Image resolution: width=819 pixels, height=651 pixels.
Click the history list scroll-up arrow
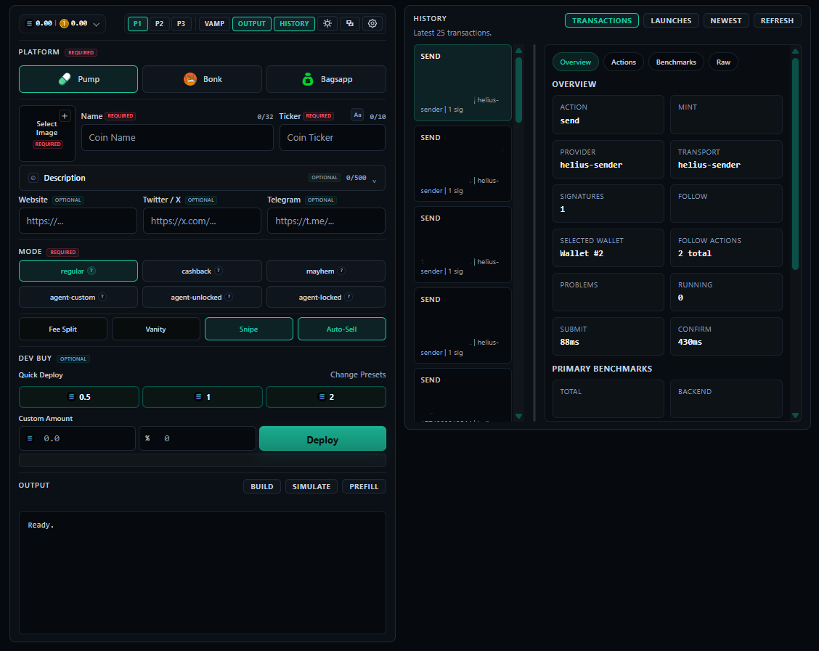518,51
